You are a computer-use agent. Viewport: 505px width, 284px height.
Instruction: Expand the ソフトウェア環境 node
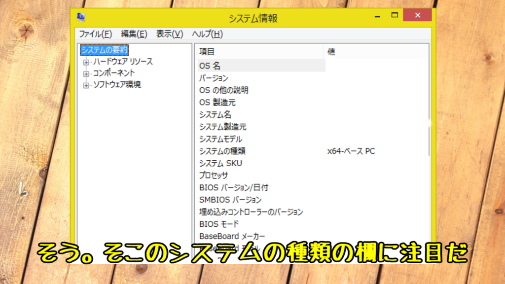pos(86,85)
